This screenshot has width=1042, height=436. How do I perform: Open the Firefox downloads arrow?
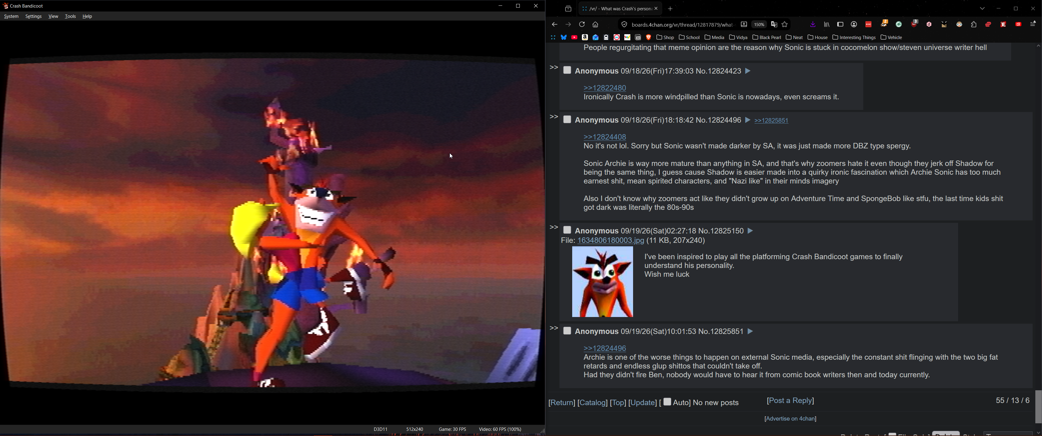click(x=813, y=25)
